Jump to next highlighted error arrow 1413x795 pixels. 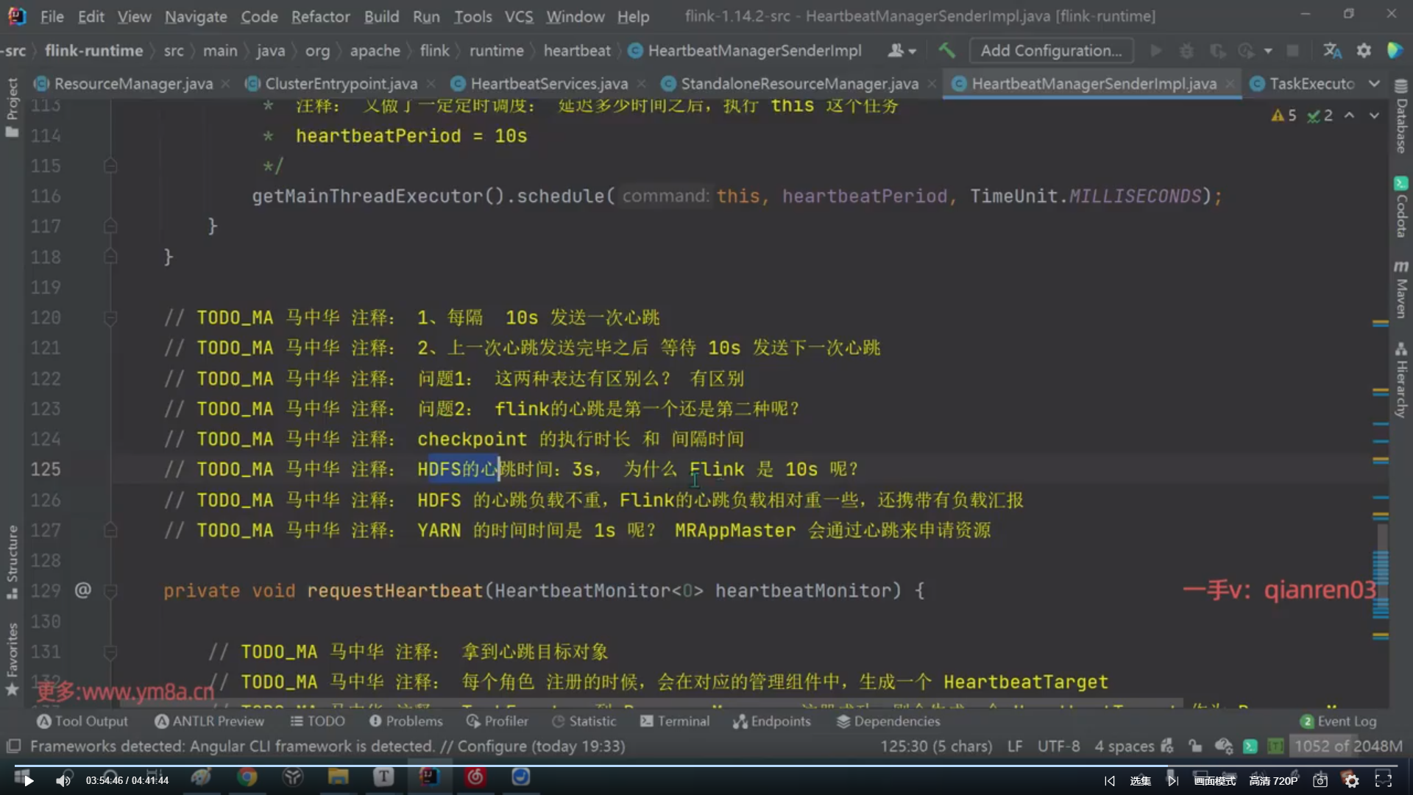point(1374,116)
